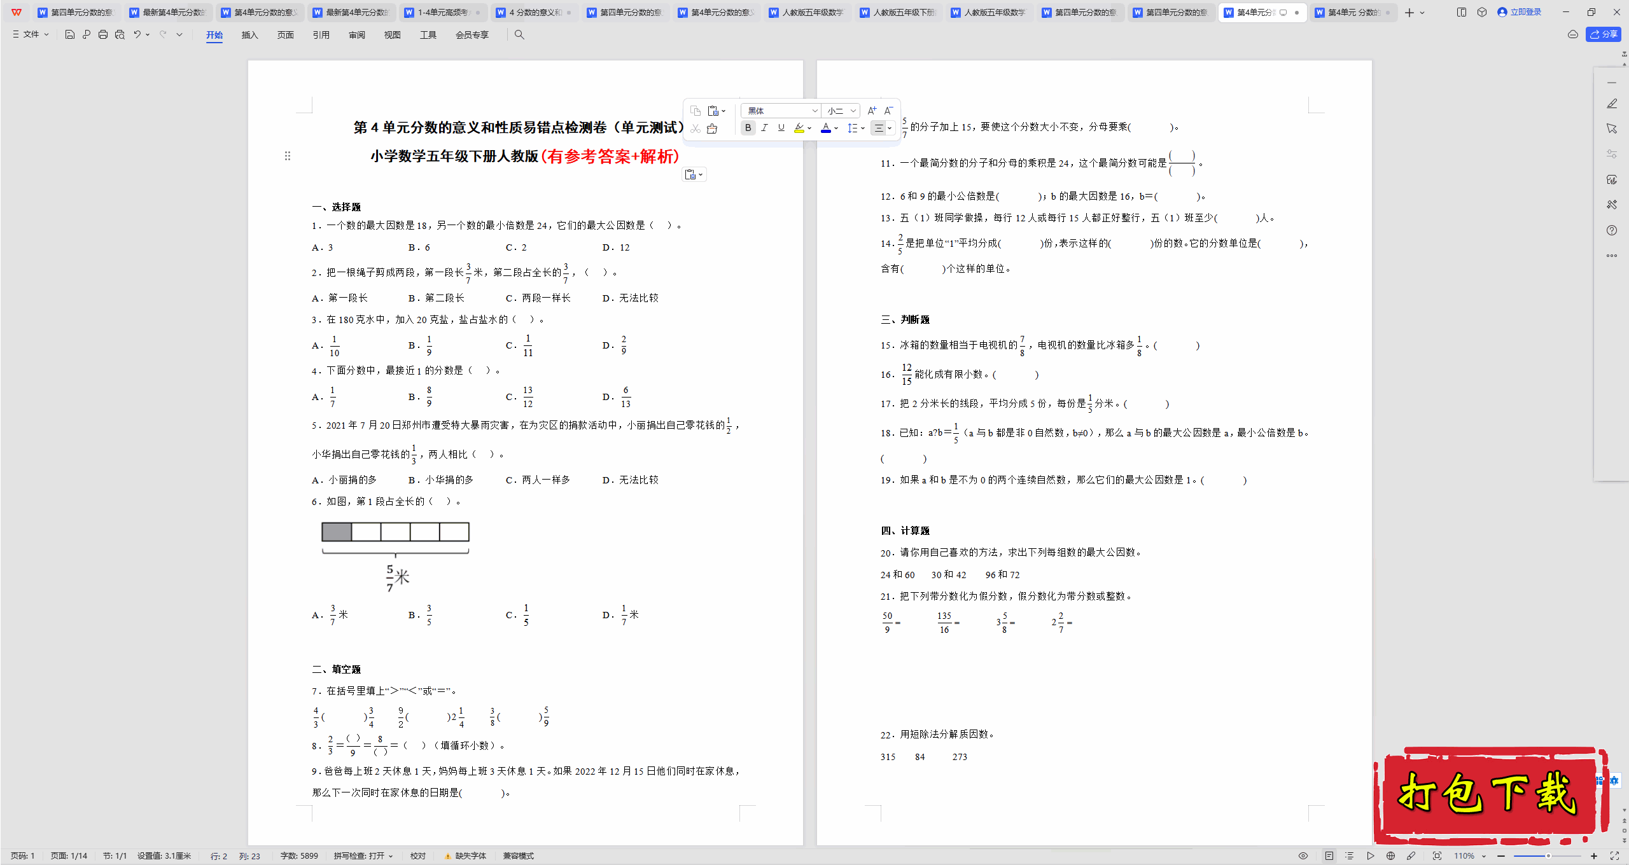This screenshot has height=865, width=1629.
Task: Toggle center alignment in floating toolbar
Action: (878, 128)
